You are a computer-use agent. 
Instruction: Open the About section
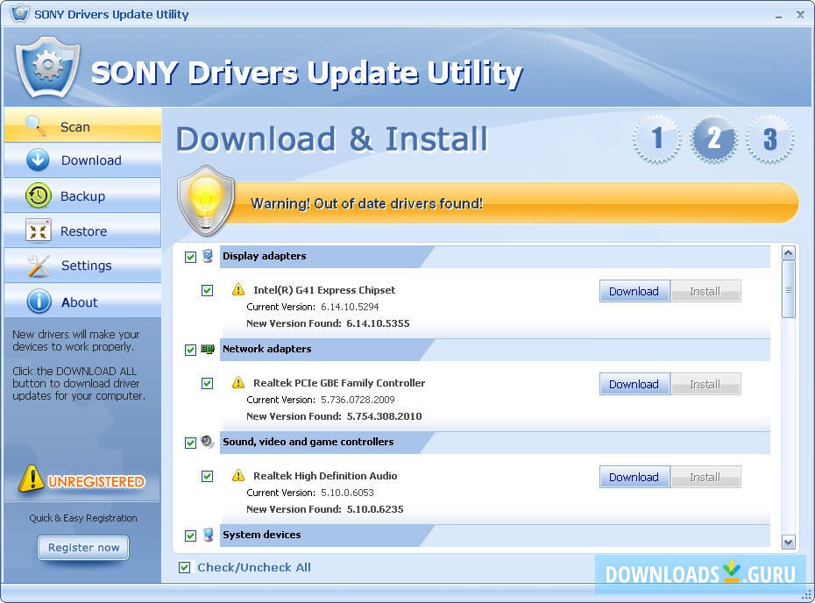82,301
